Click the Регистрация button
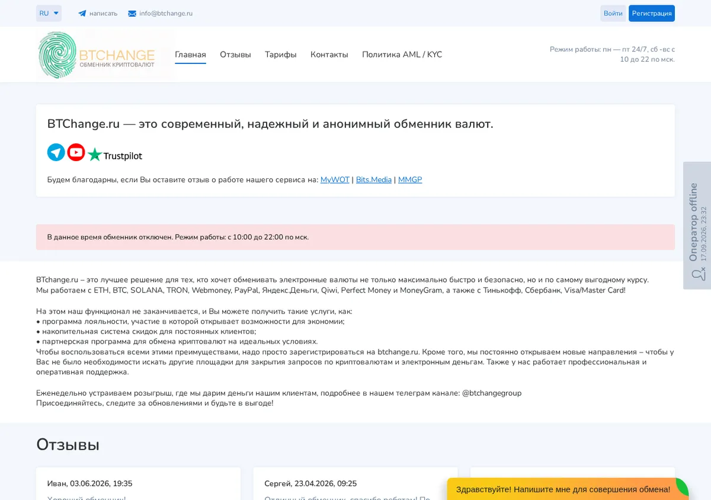 click(652, 13)
